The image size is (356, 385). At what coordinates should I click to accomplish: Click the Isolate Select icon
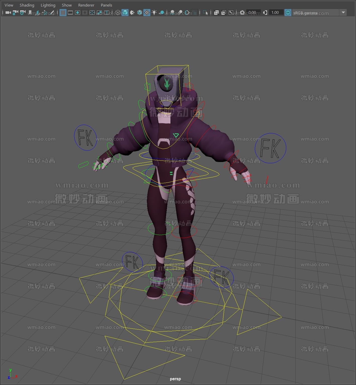pos(205,13)
